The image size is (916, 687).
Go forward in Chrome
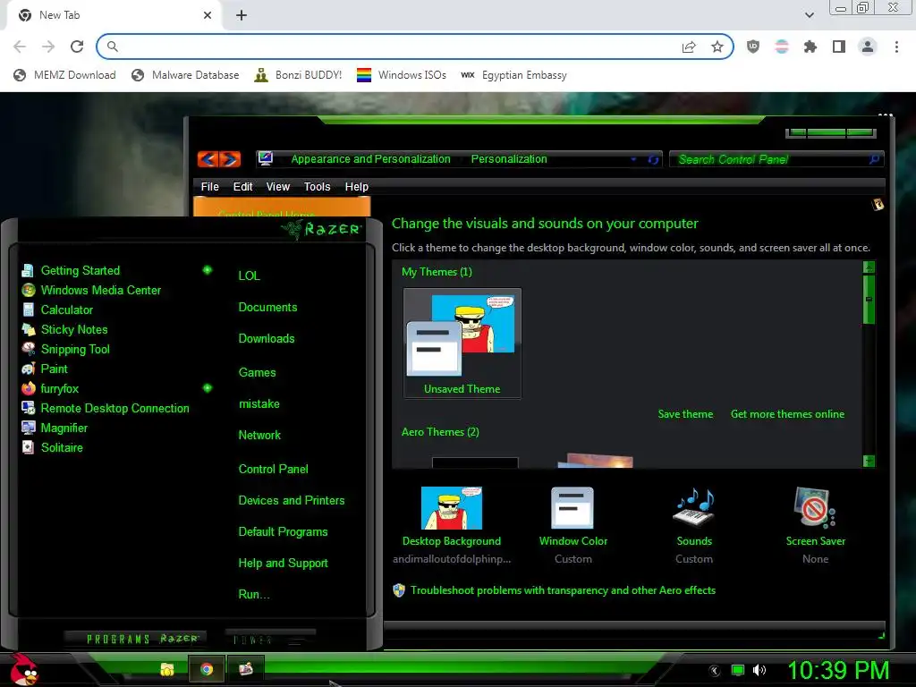click(48, 47)
